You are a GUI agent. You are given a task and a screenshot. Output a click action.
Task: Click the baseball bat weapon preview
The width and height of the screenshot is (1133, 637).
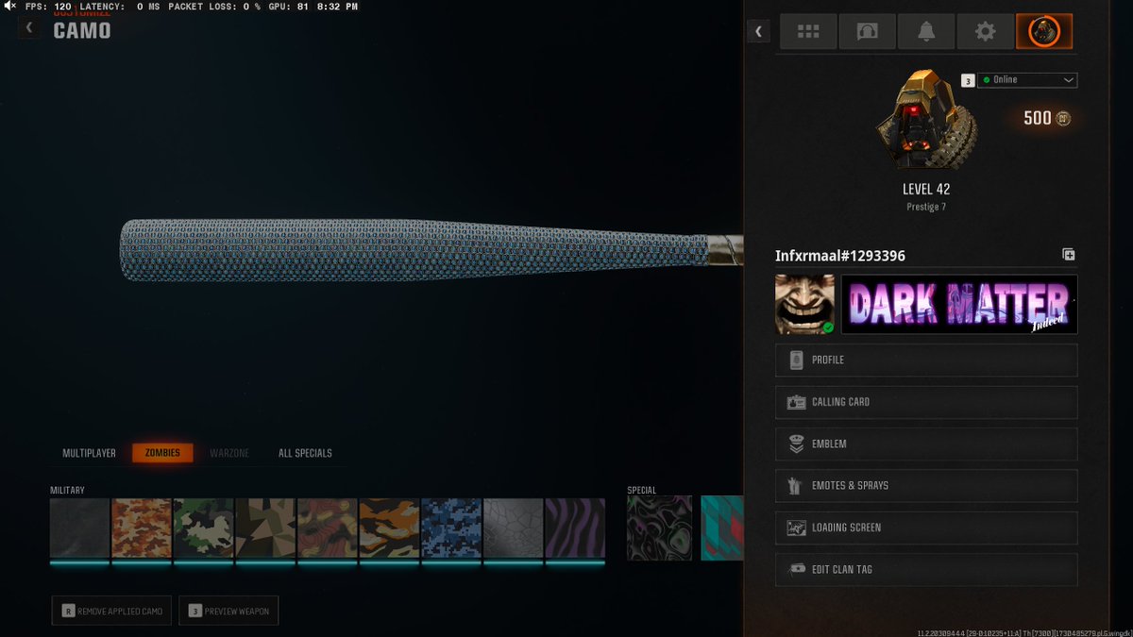click(x=431, y=250)
